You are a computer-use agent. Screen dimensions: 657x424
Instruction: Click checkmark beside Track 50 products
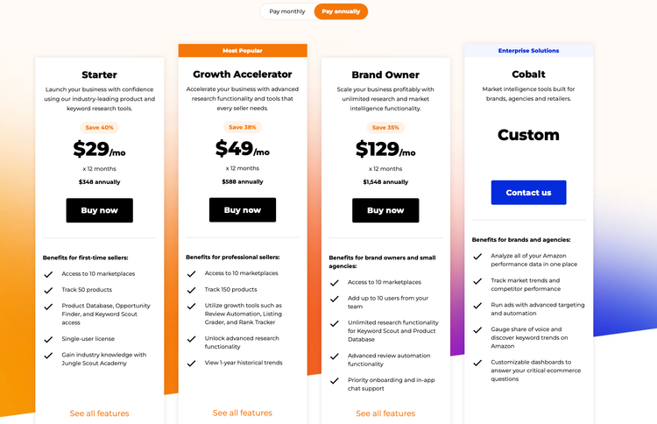coord(48,290)
